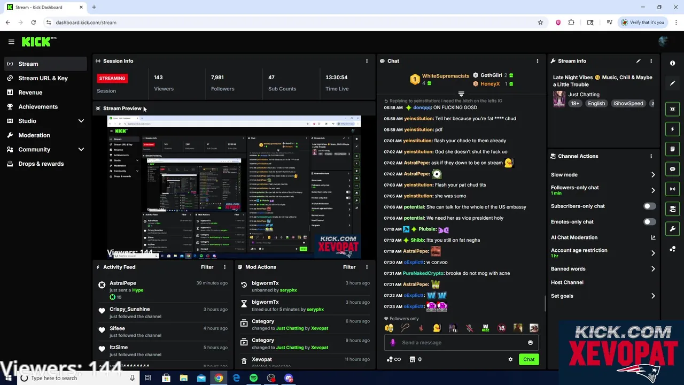This screenshot has width=684, height=385.
Task: Open the chat shop icon showing 0
Action: pos(415,359)
